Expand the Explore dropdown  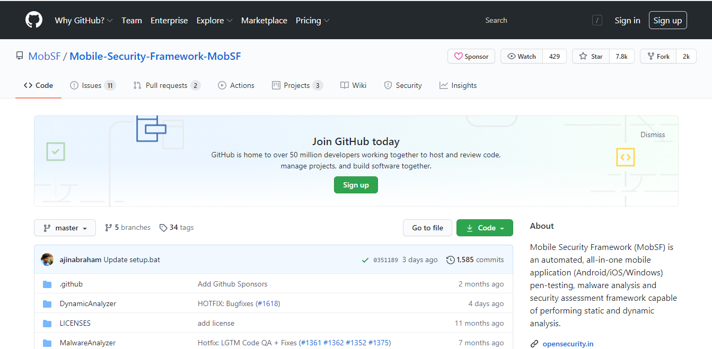point(214,20)
